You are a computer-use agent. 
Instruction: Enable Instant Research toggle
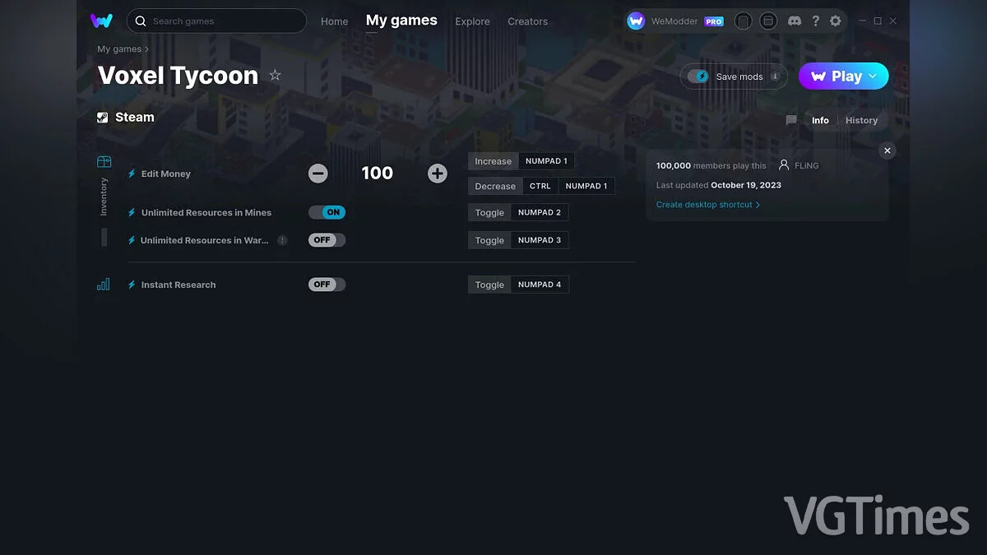click(327, 284)
